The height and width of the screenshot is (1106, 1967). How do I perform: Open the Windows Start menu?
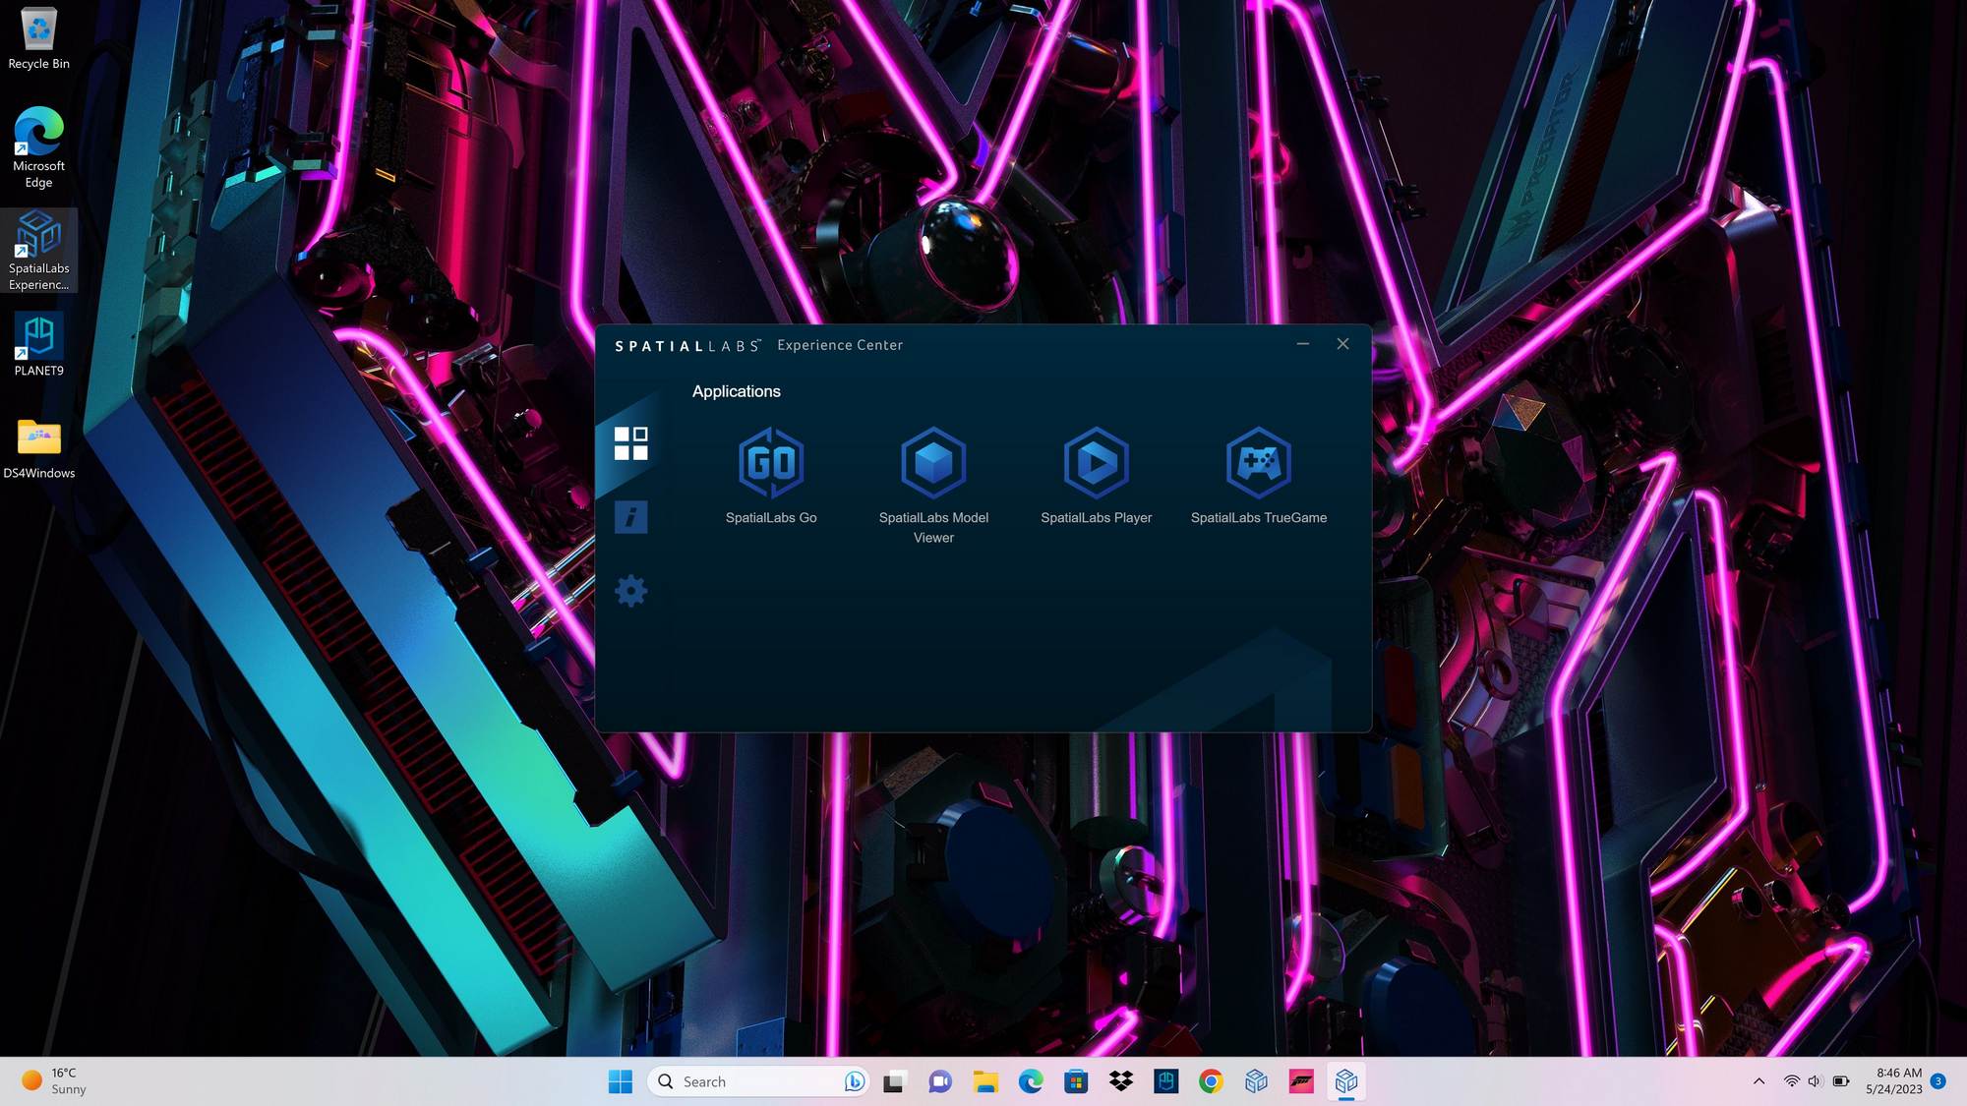pyautogui.click(x=620, y=1081)
